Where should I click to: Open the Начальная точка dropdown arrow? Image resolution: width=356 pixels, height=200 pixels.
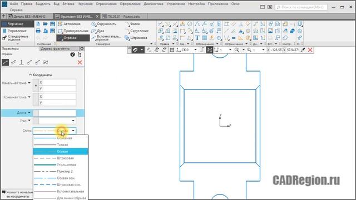click(29, 83)
